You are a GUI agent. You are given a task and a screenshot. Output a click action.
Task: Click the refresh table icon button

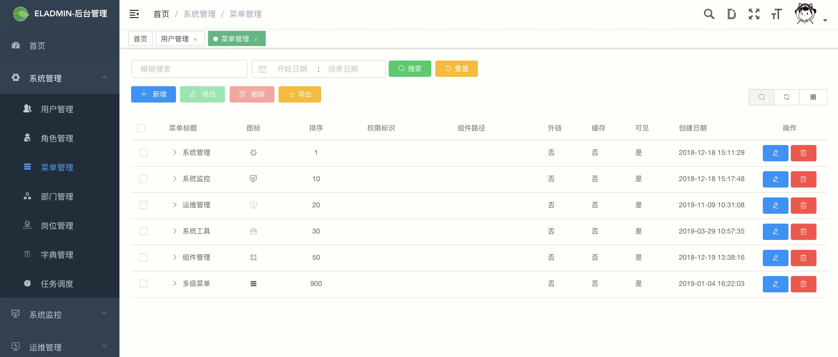pos(787,97)
